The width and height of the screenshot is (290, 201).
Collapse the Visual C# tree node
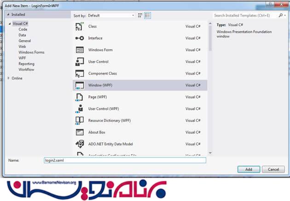(x=10, y=23)
